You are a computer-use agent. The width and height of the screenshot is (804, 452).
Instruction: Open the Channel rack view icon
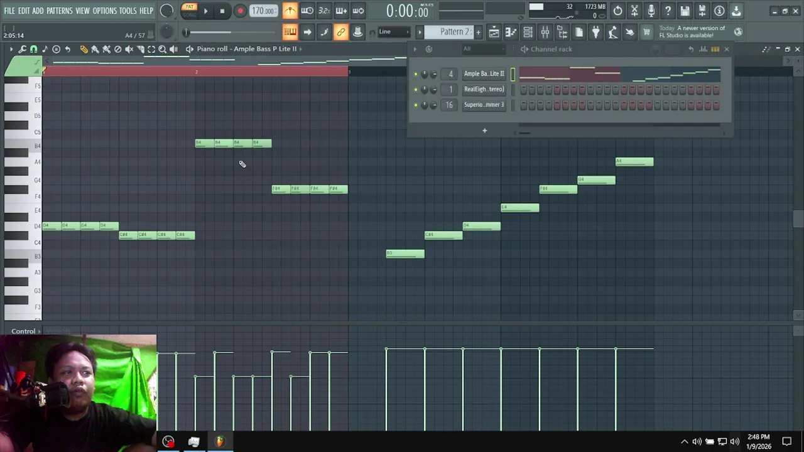coord(528,32)
